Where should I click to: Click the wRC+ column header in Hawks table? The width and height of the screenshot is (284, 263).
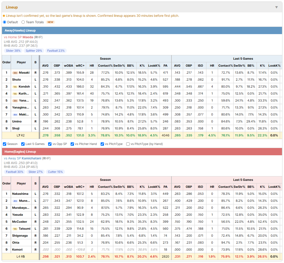click(x=80, y=66)
